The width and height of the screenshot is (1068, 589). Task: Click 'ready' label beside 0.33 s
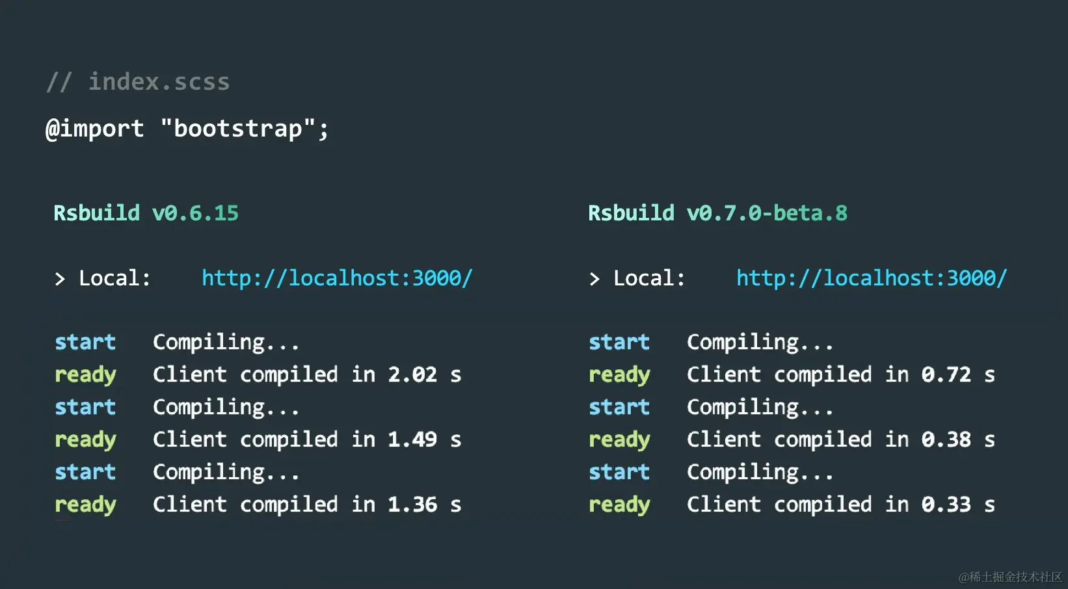click(x=619, y=506)
